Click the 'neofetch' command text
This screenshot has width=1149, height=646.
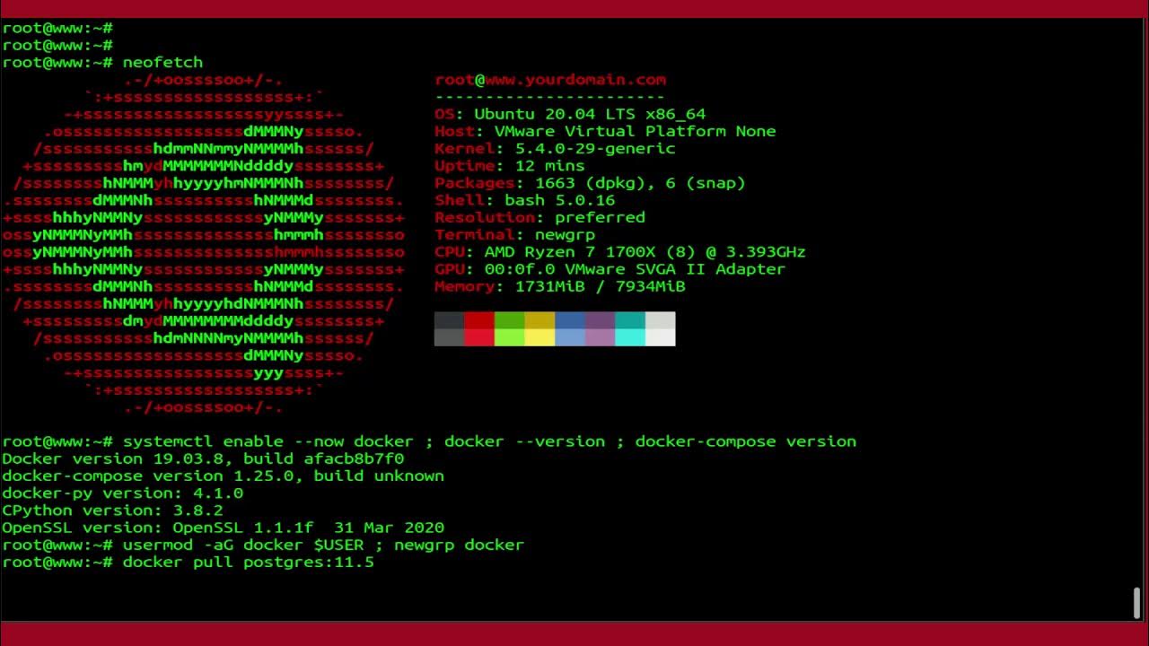click(x=162, y=63)
